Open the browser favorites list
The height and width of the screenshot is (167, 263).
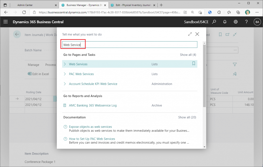(229, 12)
